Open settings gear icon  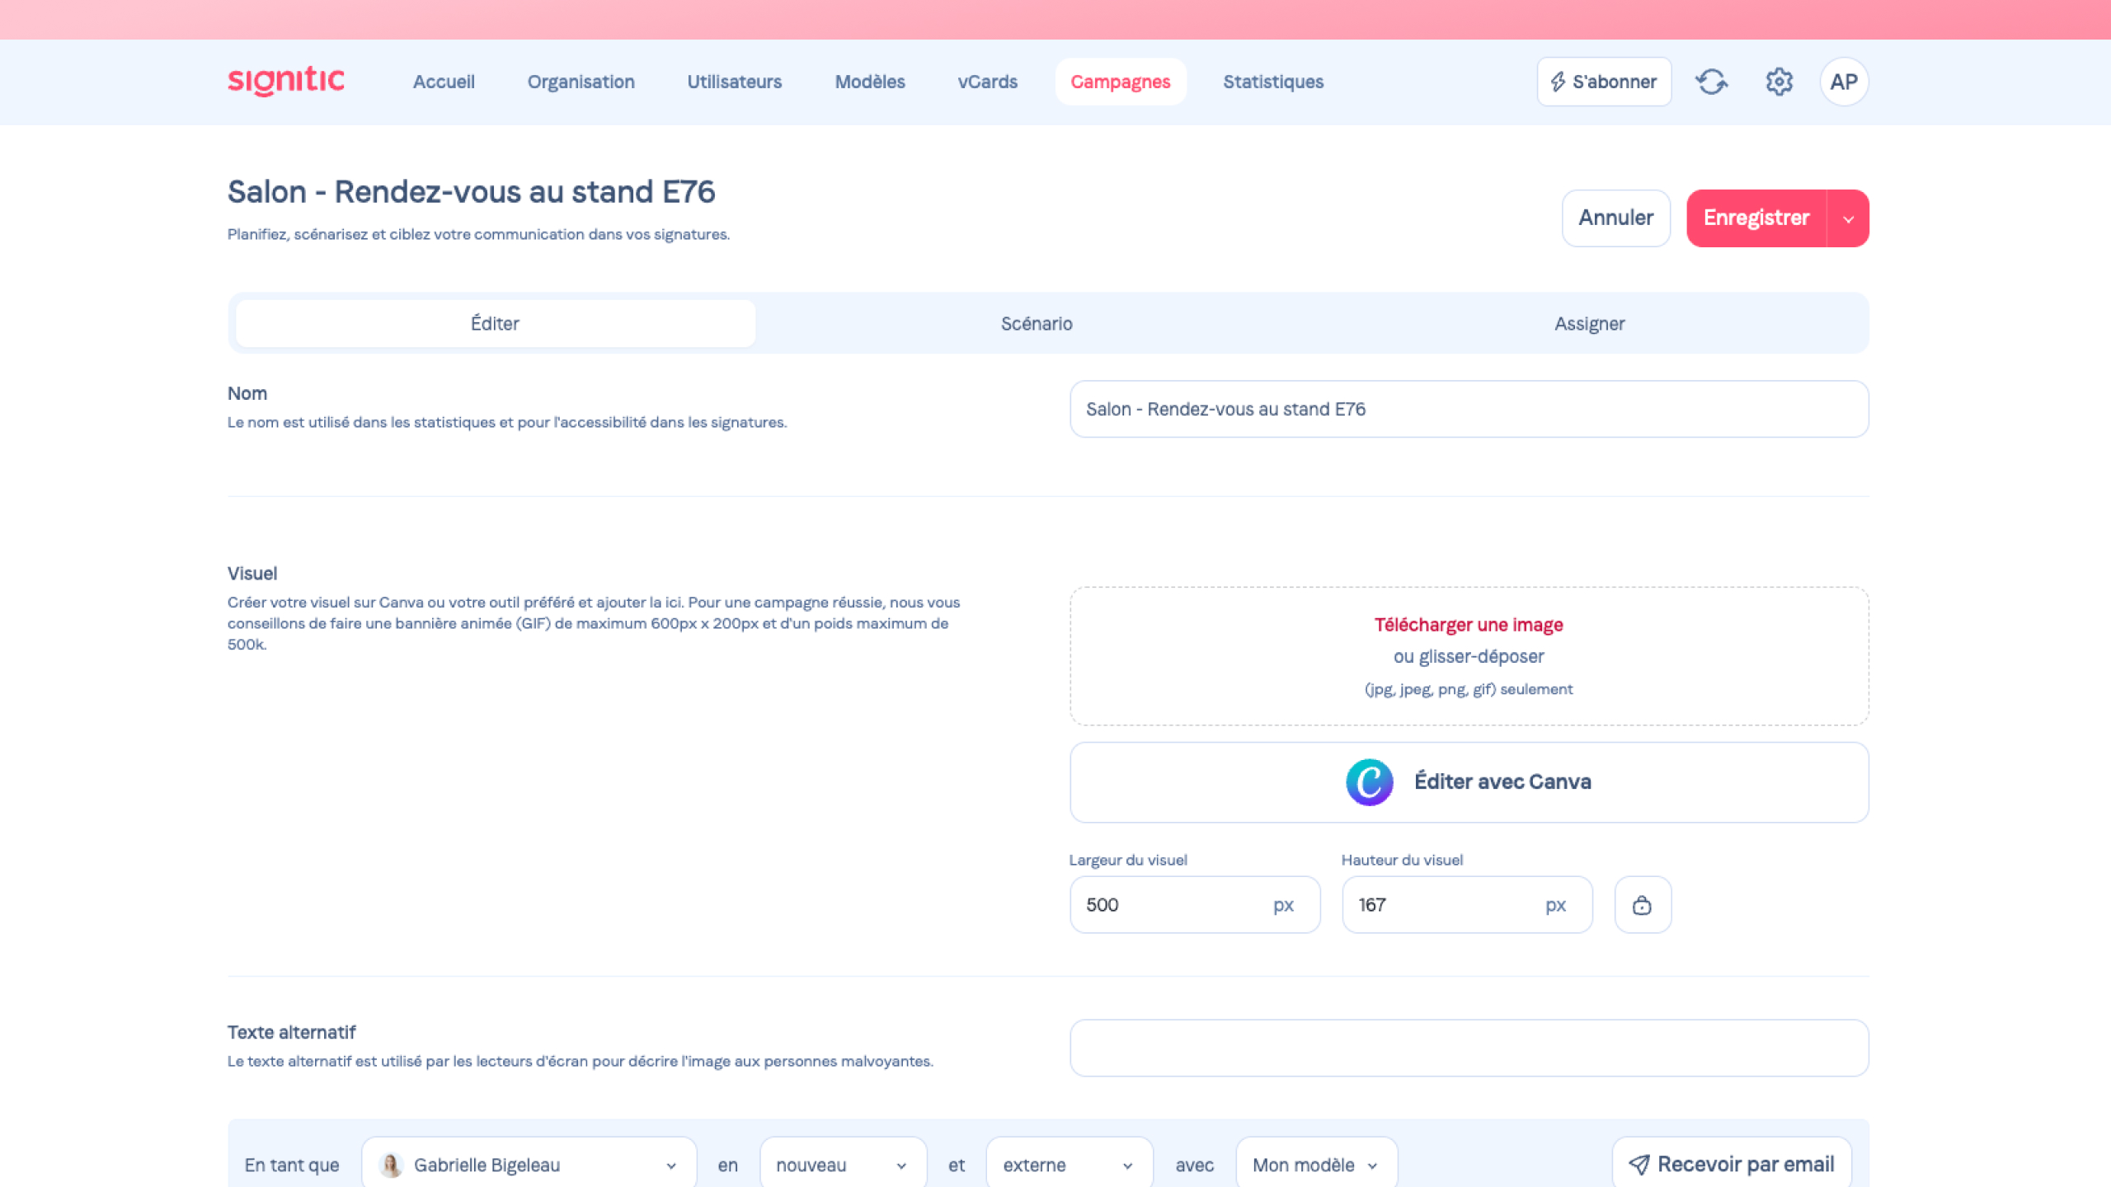coord(1779,82)
